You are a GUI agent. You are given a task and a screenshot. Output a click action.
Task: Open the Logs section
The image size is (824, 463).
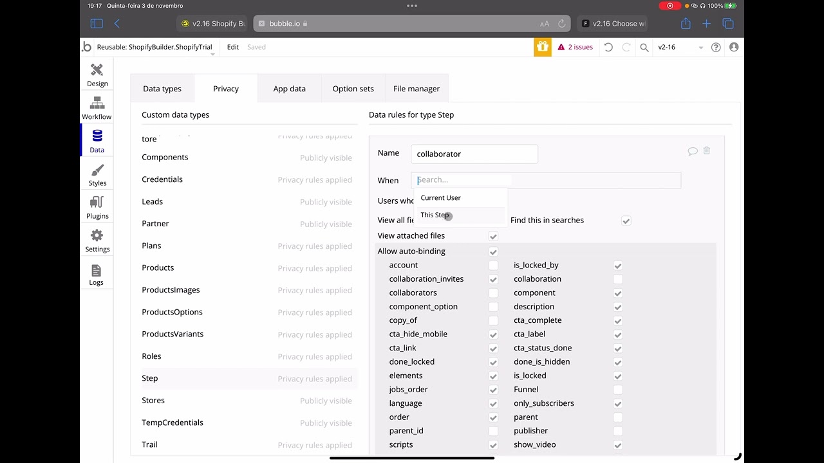click(x=97, y=274)
